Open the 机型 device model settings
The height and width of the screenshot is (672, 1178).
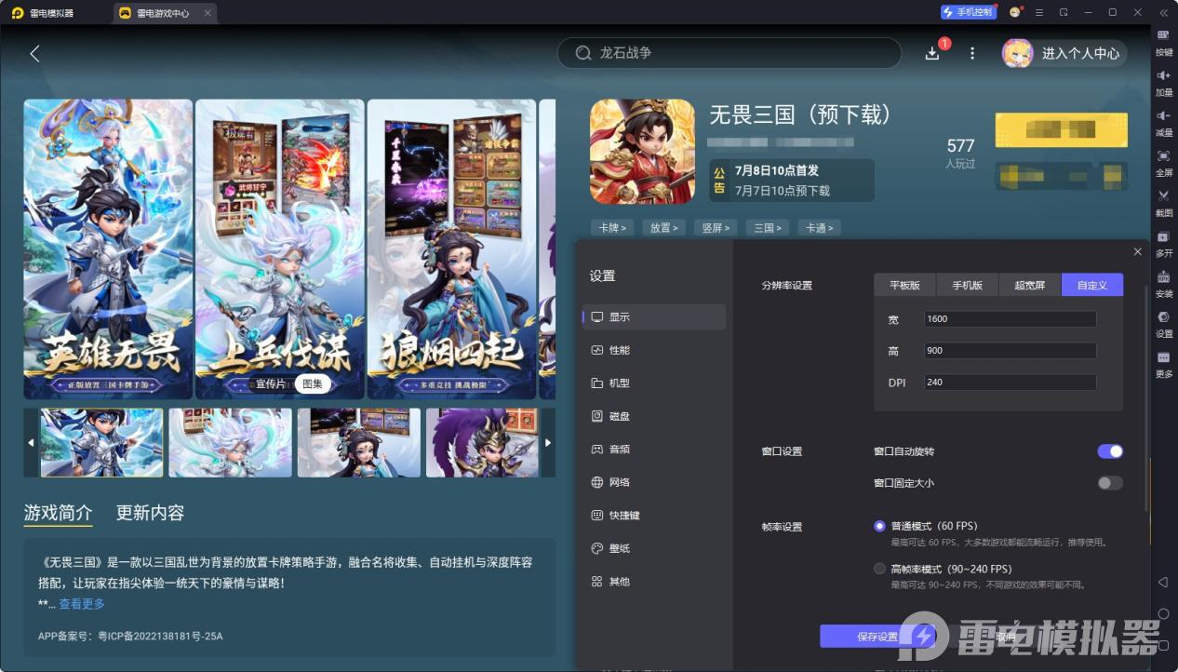click(x=654, y=383)
